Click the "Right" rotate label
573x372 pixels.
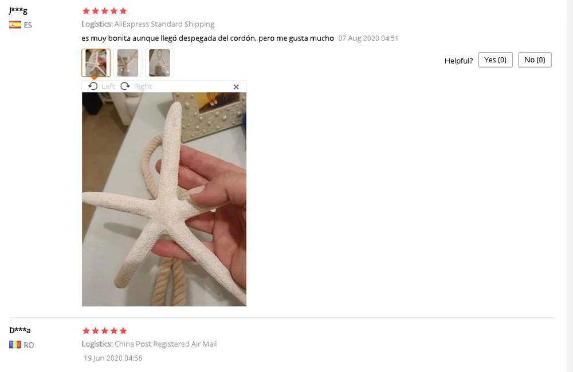point(143,86)
